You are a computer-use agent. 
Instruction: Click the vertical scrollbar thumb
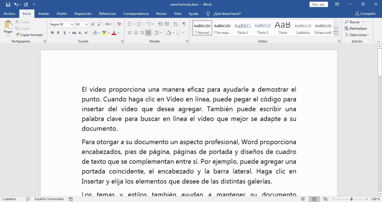pos(380,62)
